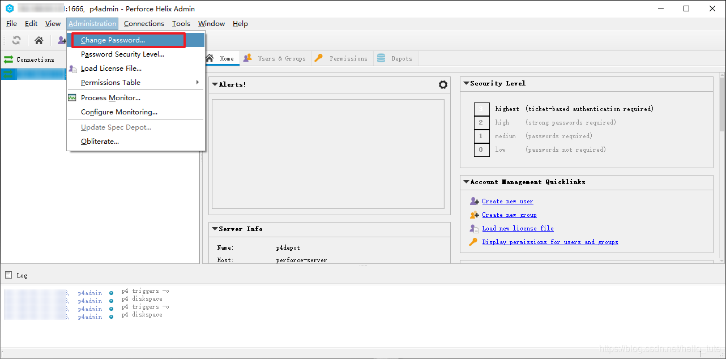Open the File menu

pos(11,24)
